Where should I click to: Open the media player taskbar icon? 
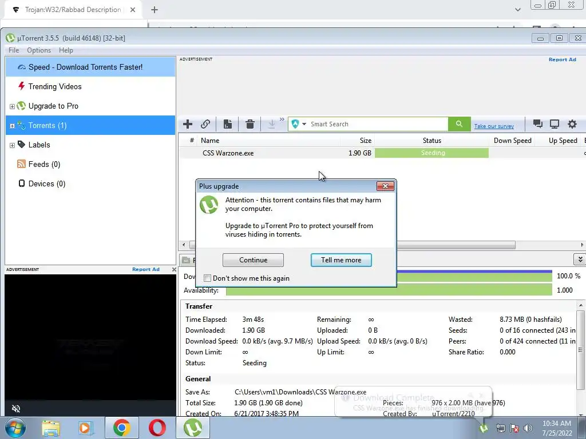click(86, 428)
